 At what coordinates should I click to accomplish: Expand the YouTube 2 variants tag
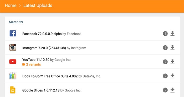(32, 64)
